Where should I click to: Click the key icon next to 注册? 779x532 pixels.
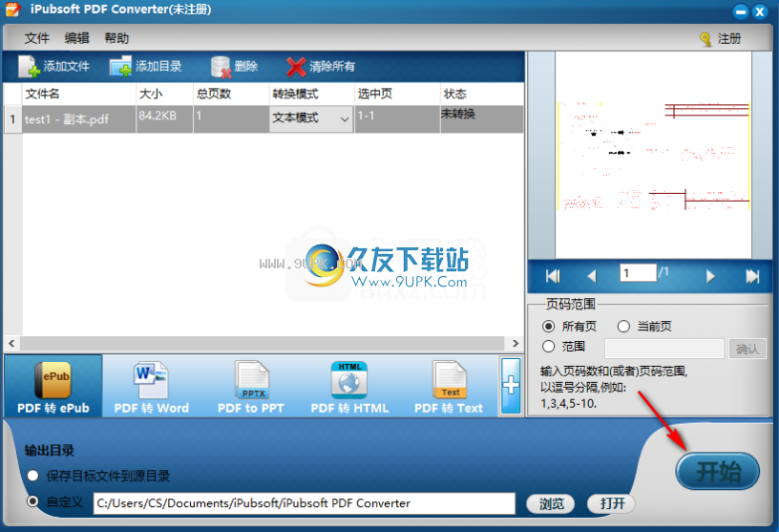[x=705, y=39]
